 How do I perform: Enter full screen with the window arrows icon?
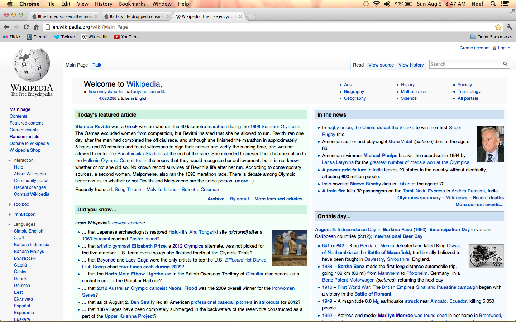click(512, 12)
